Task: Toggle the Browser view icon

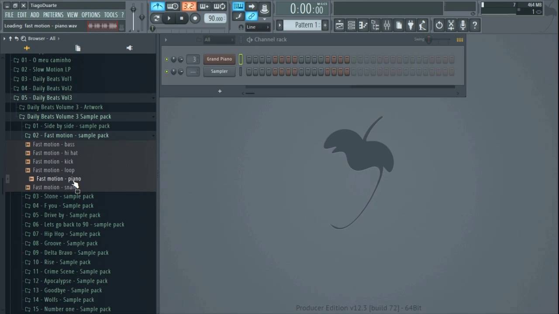Action: click(x=375, y=25)
